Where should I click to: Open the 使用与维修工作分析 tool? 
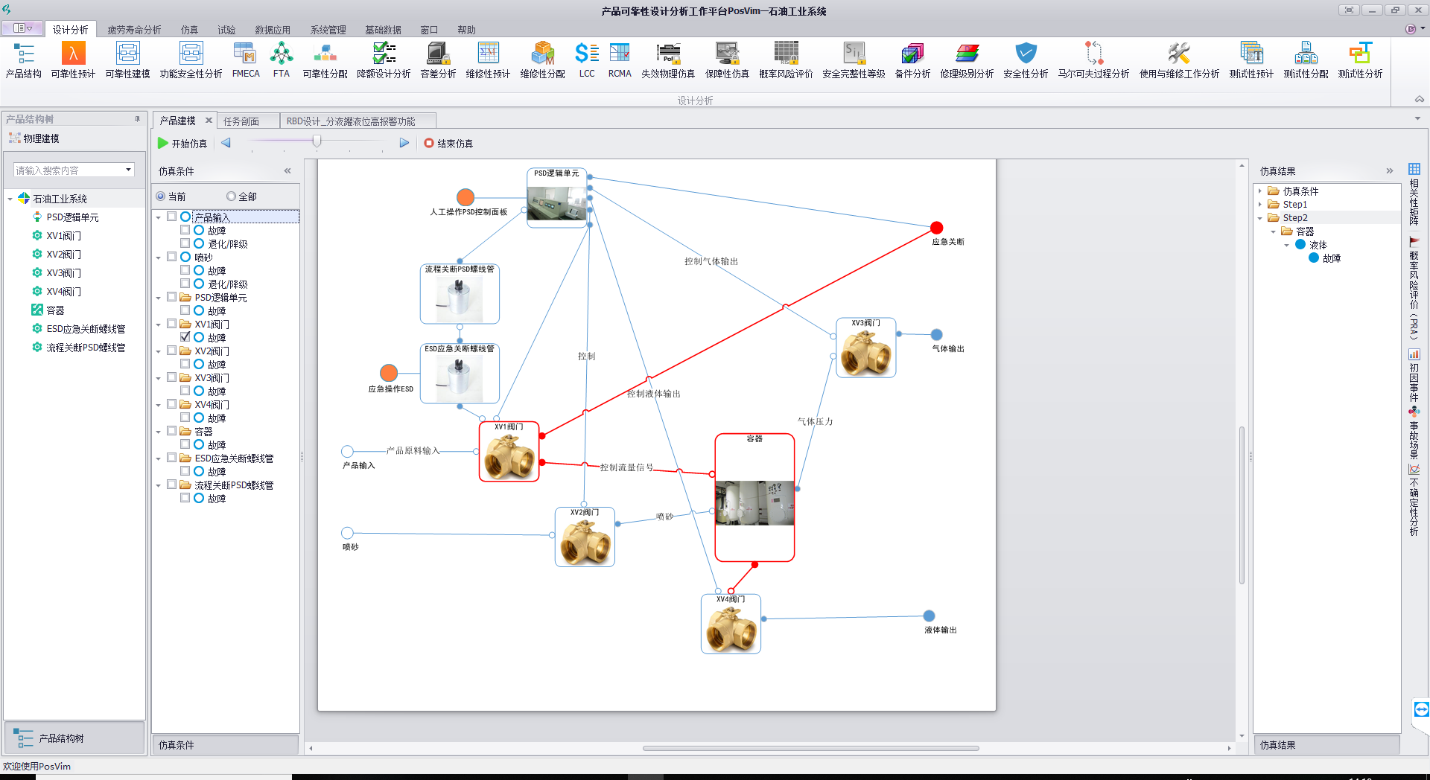click(x=1179, y=60)
